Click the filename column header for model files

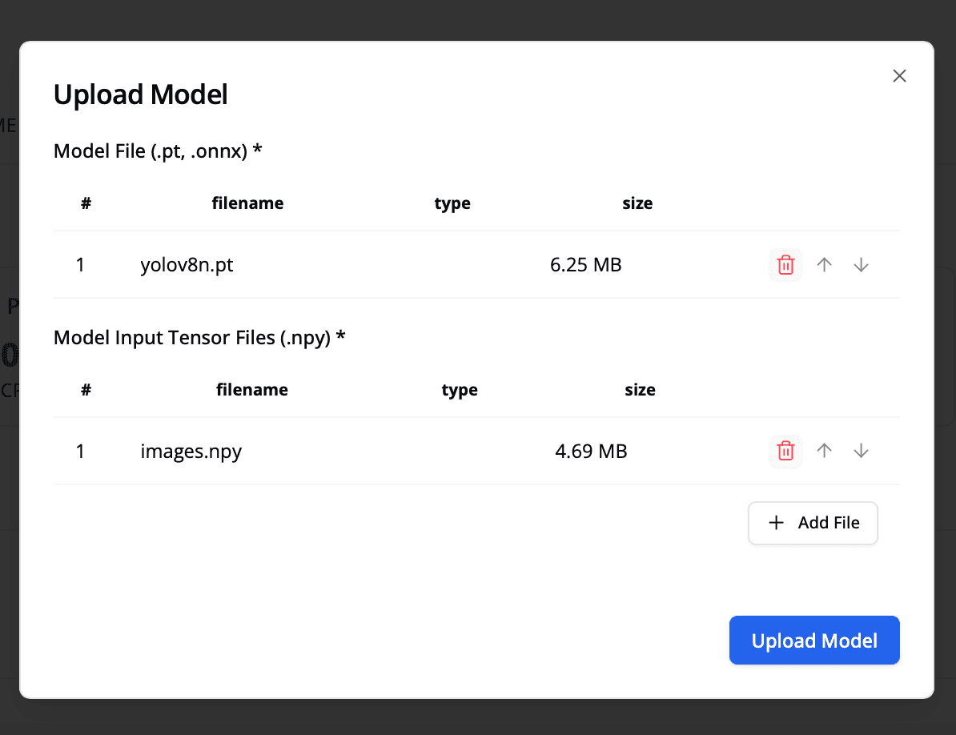coord(247,203)
